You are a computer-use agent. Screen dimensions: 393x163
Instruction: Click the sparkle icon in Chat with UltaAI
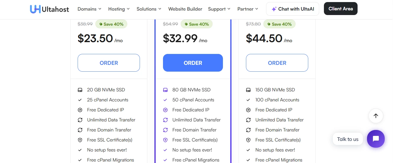coord(274,9)
